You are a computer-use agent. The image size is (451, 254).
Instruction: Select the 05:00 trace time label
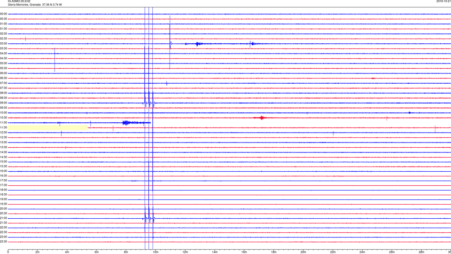3,63
